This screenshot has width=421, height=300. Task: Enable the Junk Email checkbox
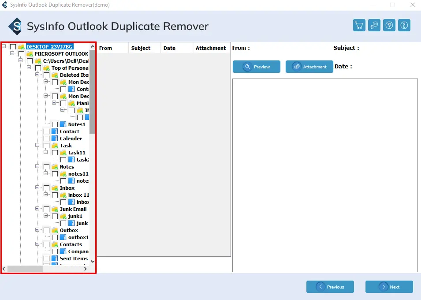[x=46, y=210]
